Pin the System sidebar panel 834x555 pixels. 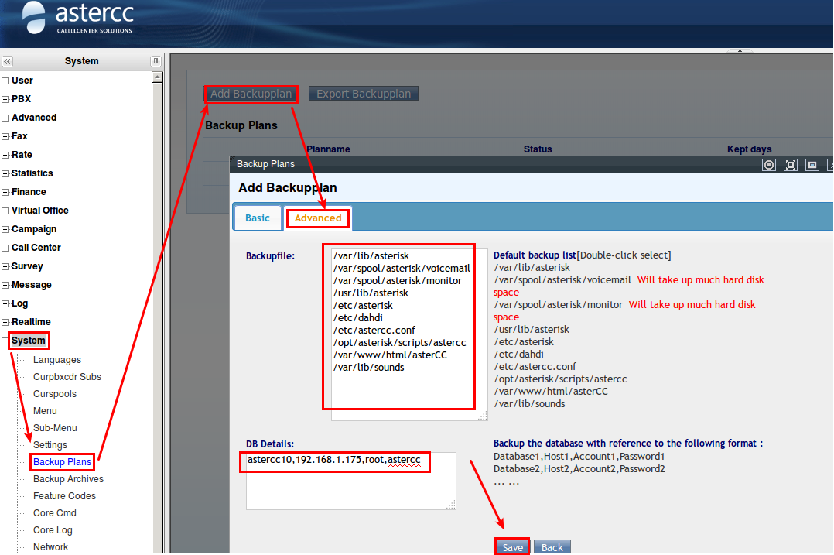(x=156, y=61)
